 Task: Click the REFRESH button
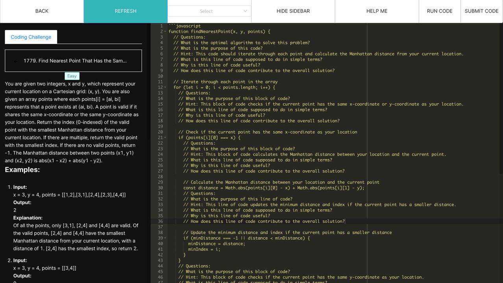(125, 11)
